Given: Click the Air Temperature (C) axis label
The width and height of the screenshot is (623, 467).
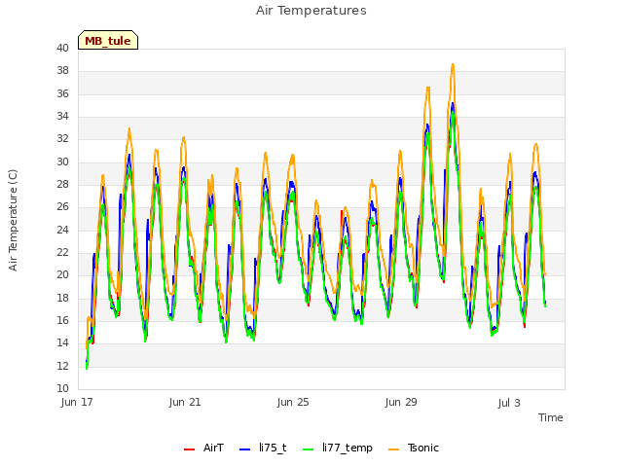Looking at the screenshot, I should (x=13, y=221).
